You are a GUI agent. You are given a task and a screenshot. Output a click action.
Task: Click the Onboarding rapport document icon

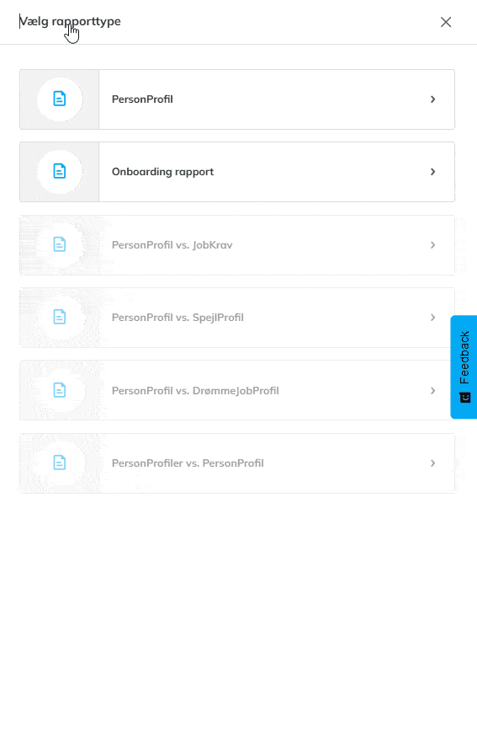point(59,172)
